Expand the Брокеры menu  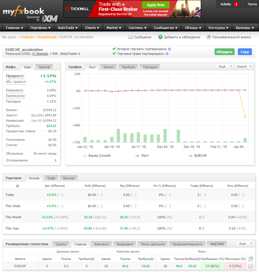tap(245, 28)
